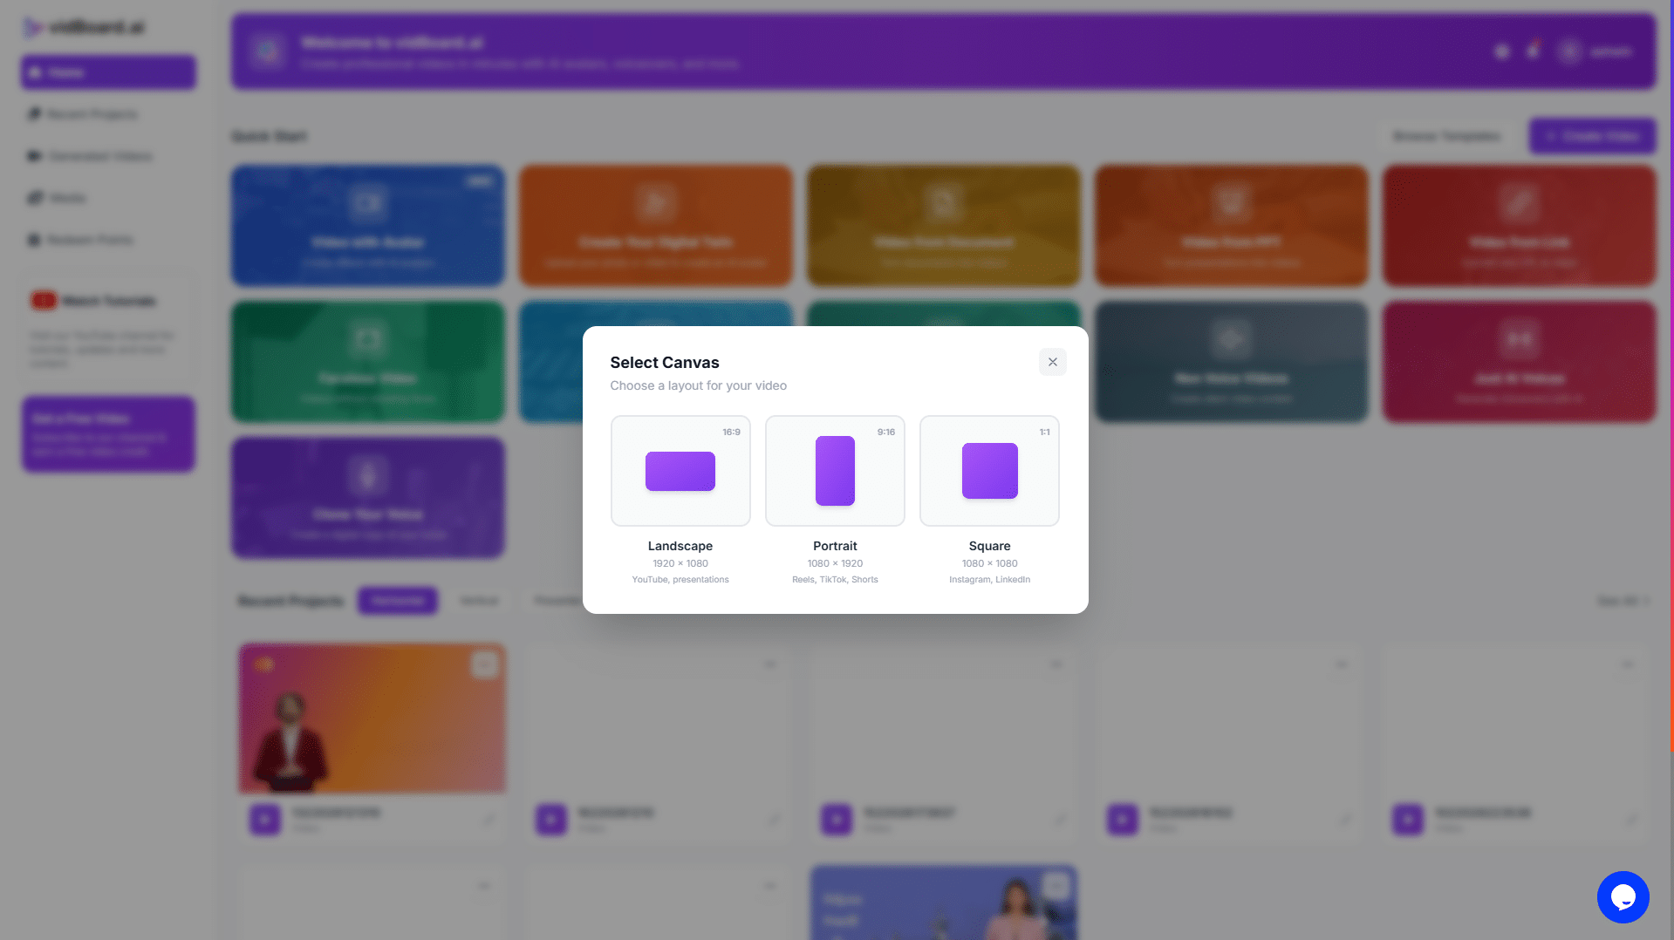The height and width of the screenshot is (940, 1674).
Task: Select the Generated Videos sidebar icon
Action: click(33, 156)
